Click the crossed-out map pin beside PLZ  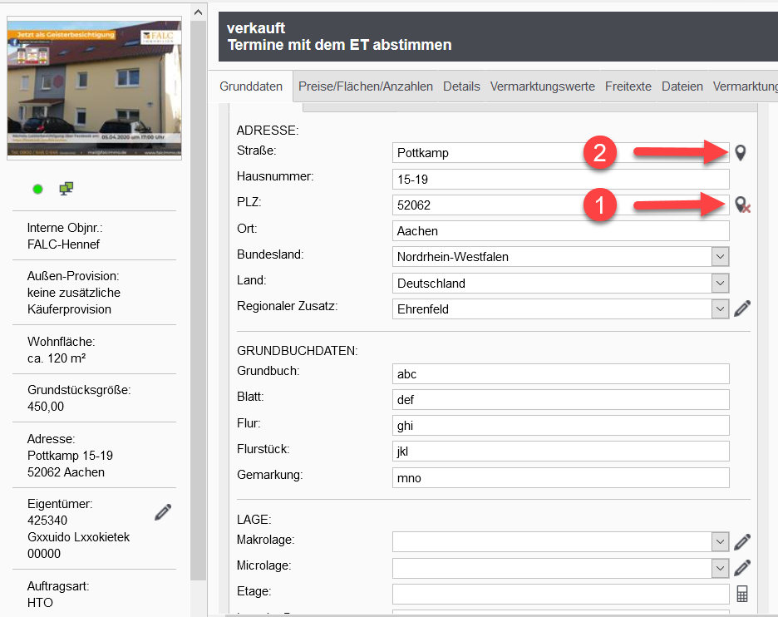742,205
